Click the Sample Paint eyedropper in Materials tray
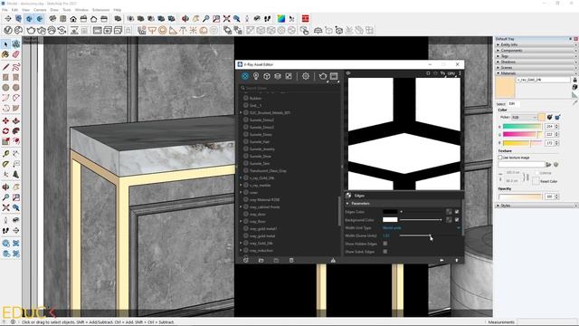579x326 pixels. 574,102
